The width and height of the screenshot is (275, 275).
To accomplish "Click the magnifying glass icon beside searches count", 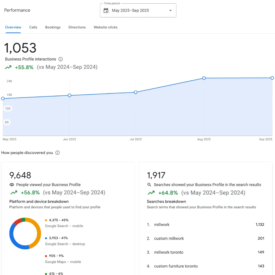I will point(149,185).
